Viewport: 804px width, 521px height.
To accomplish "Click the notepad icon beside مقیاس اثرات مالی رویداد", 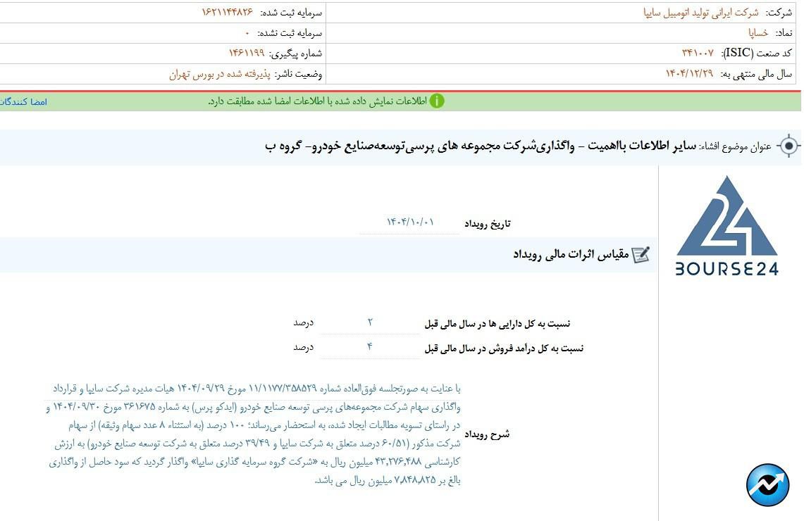I will tap(641, 255).
